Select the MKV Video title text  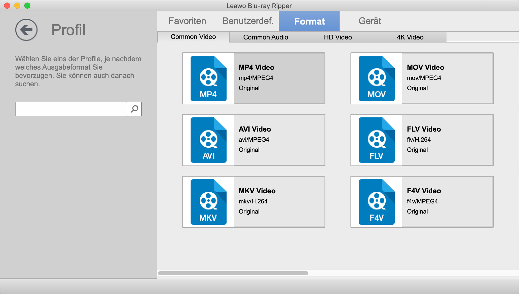[257, 191]
